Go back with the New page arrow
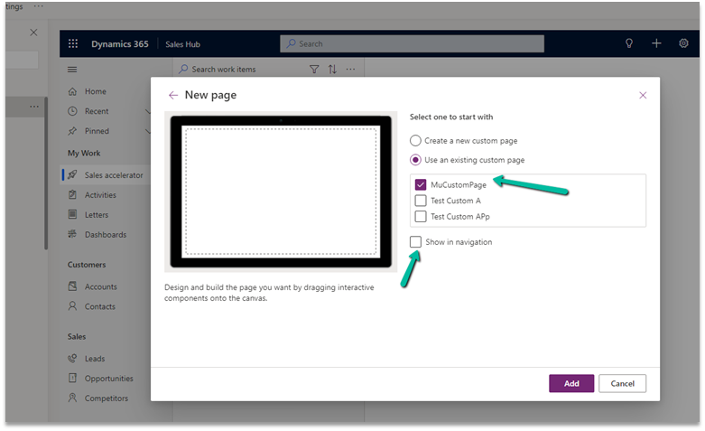 [x=173, y=95]
